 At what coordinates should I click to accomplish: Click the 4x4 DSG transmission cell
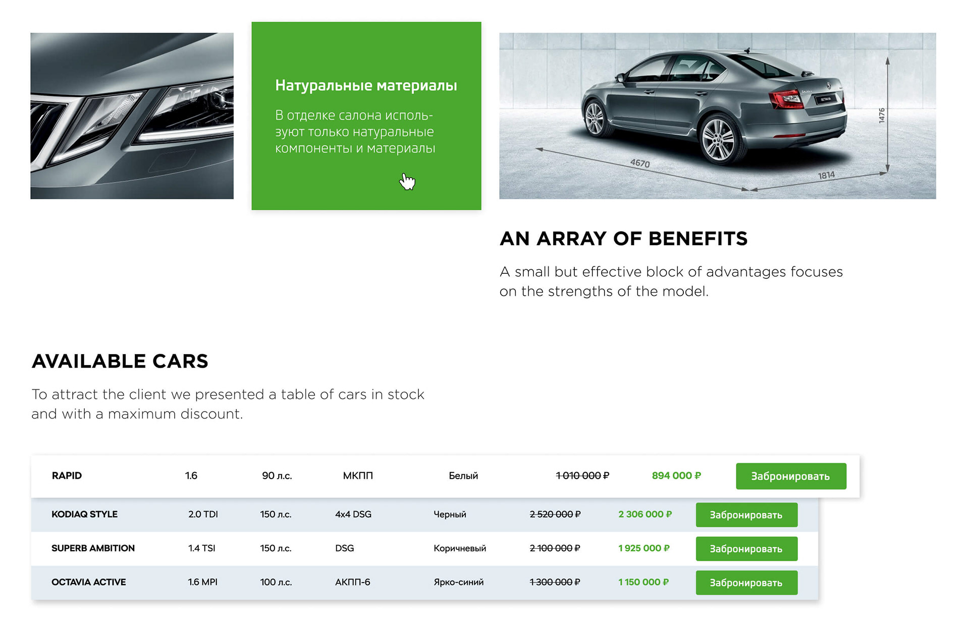[353, 514]
